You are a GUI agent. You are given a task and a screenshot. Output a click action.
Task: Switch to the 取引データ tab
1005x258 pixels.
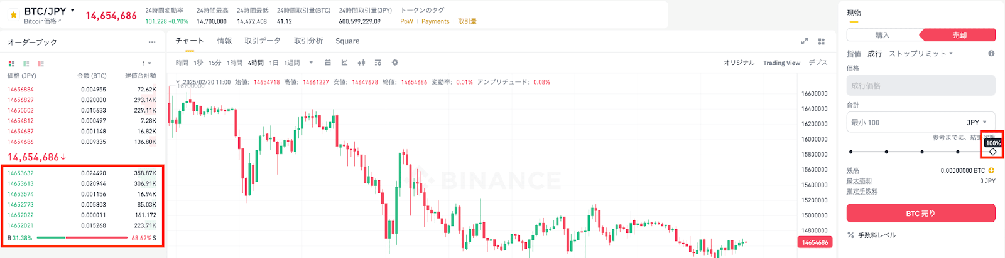pyautogui.click(x=263, y=41)
